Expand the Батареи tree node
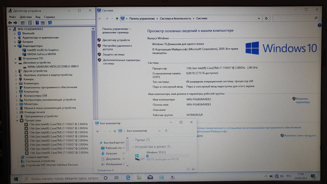327x184 pixels. coord(15,42)
